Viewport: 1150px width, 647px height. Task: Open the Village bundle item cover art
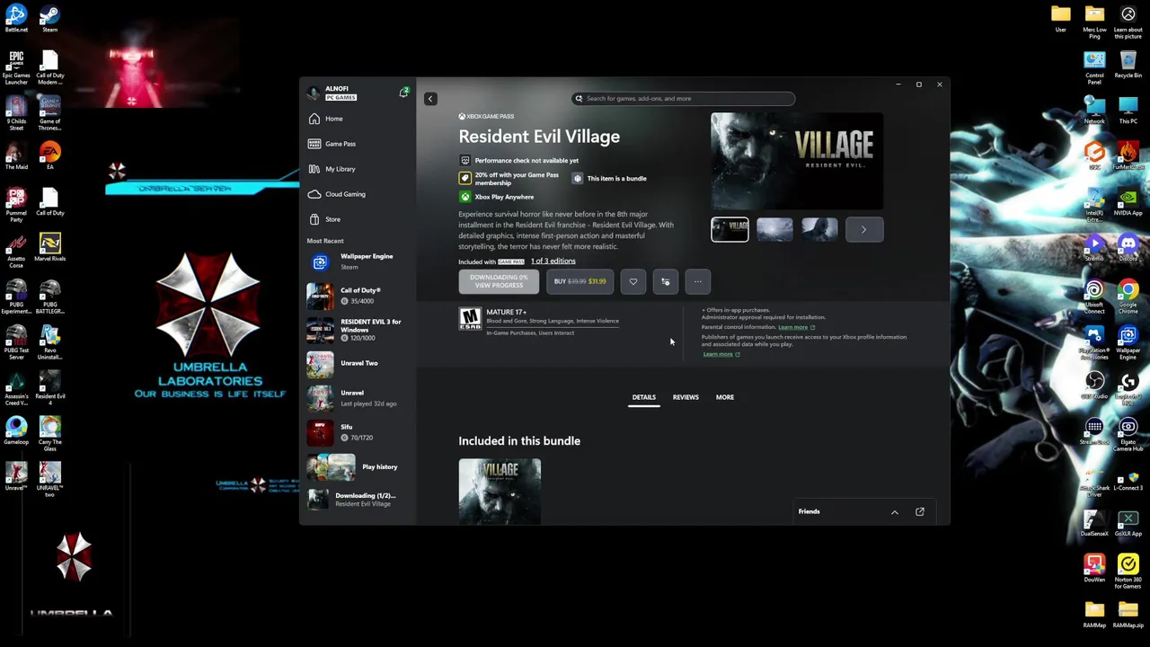pyautogui.click(x=500, y=492)
